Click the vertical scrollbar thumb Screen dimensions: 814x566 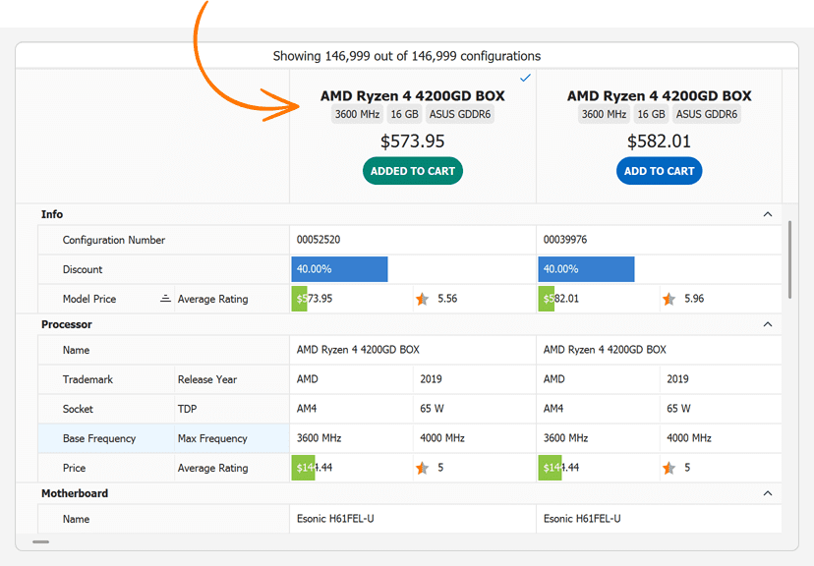[x=789, y=259]
